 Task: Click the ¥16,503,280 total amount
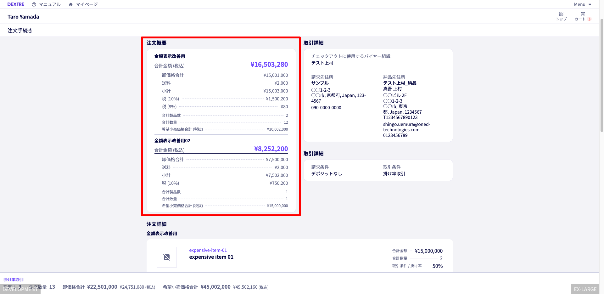269,65
